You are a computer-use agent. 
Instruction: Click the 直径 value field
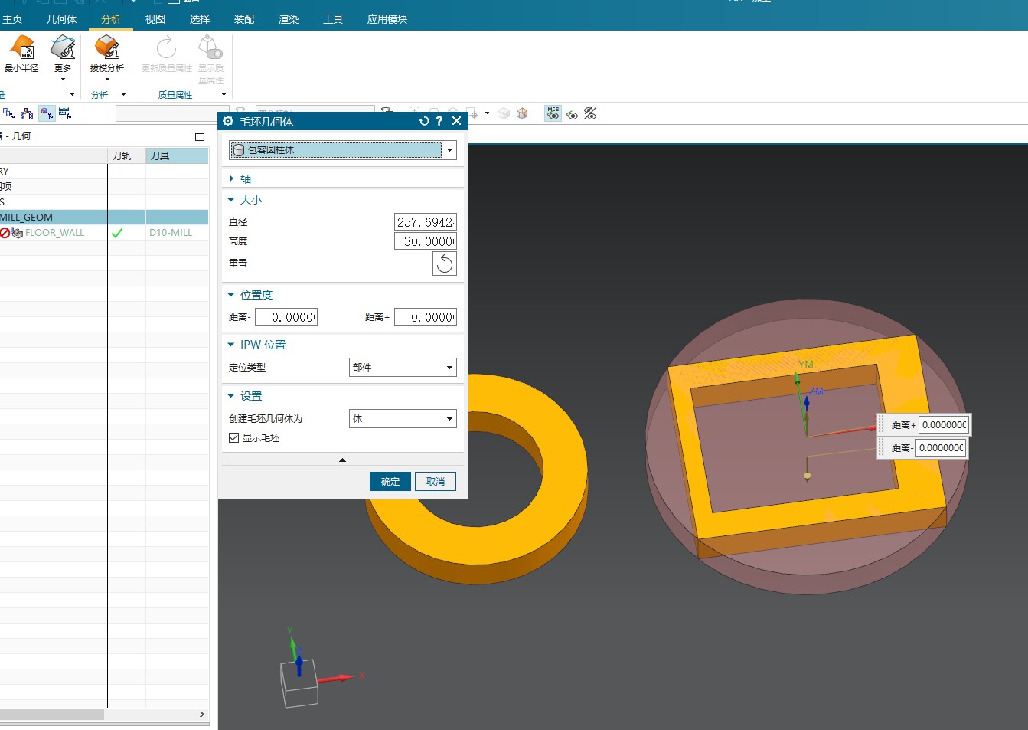426,222
